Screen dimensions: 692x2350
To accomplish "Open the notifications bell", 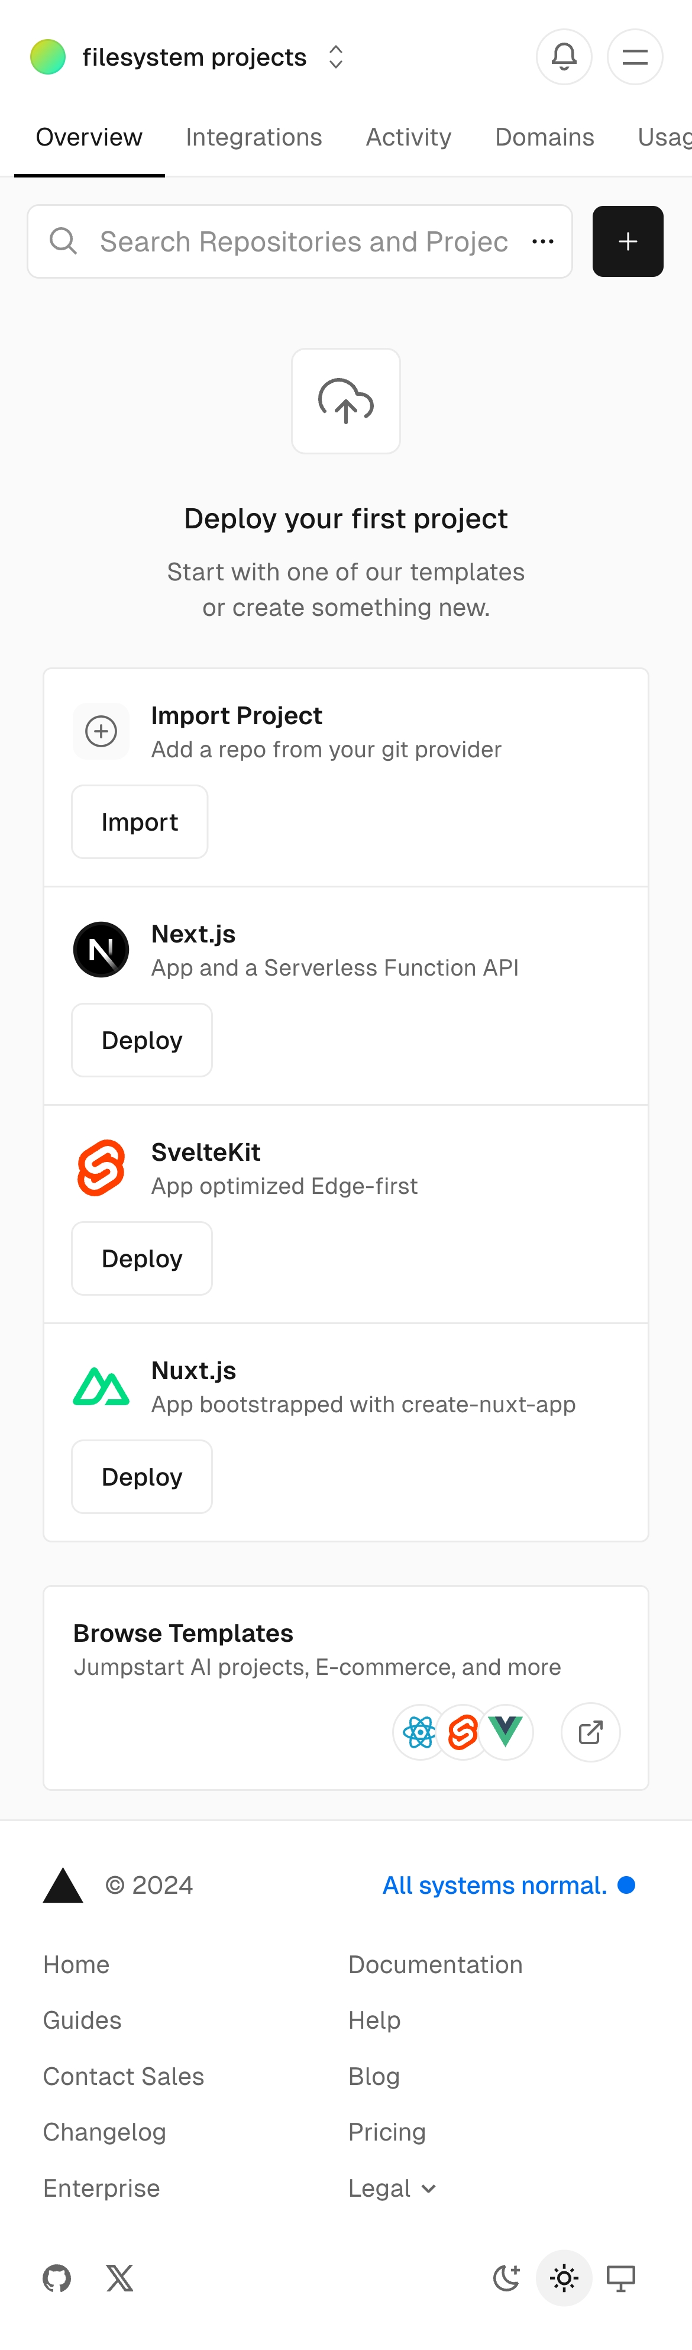I will point(564,57).
